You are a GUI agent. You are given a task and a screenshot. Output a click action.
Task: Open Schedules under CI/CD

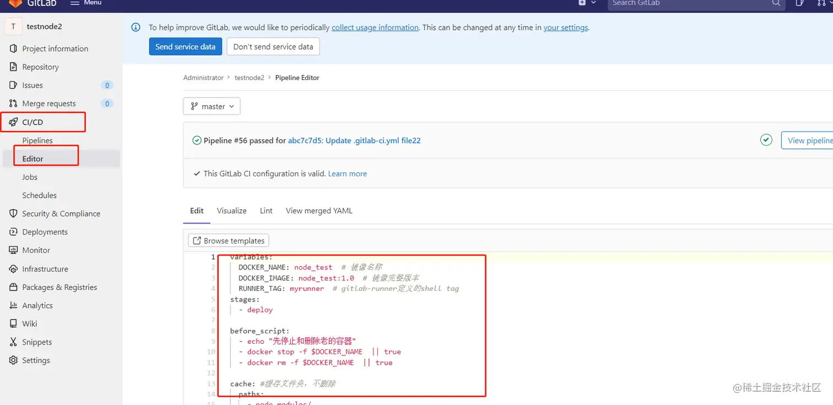tap(39, 195)
